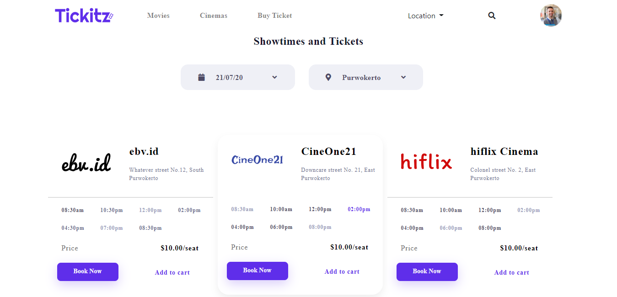Click the $10.00/seat price at ebv.id
This screenshot has height=297, width=617.
[179, 248]
